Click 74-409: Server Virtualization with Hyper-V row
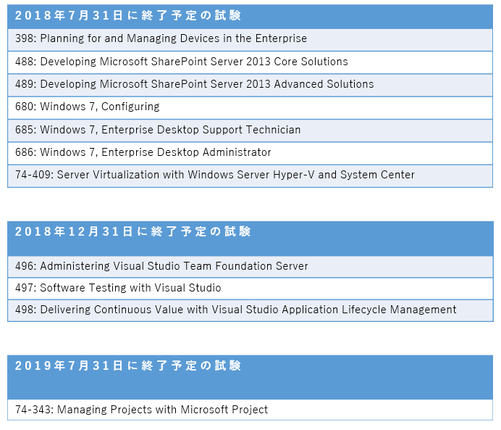This screenshot has width=501, height=430. (250, 176)
